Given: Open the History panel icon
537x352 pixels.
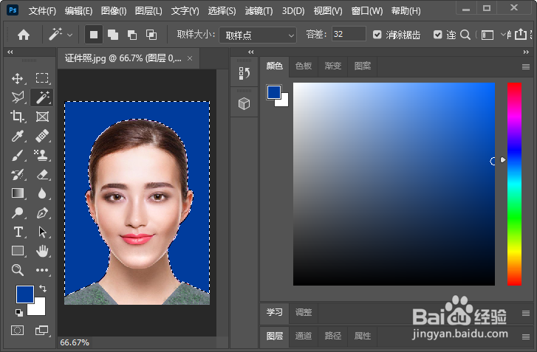Looking at the screenshot, I should click(x=244, y=73).
